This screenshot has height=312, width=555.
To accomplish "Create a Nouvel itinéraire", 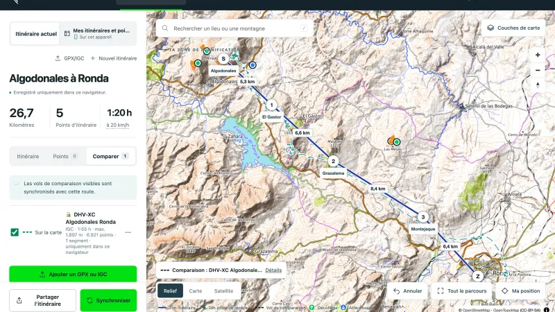I will click(x=114, y=58).
